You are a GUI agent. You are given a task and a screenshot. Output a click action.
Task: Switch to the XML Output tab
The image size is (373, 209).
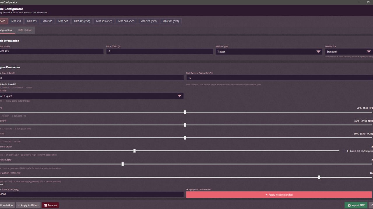coord(25,30)
